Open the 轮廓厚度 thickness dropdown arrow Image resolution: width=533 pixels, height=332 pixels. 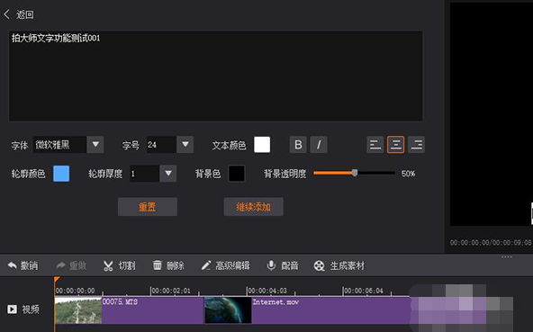(x=168, y=174)
